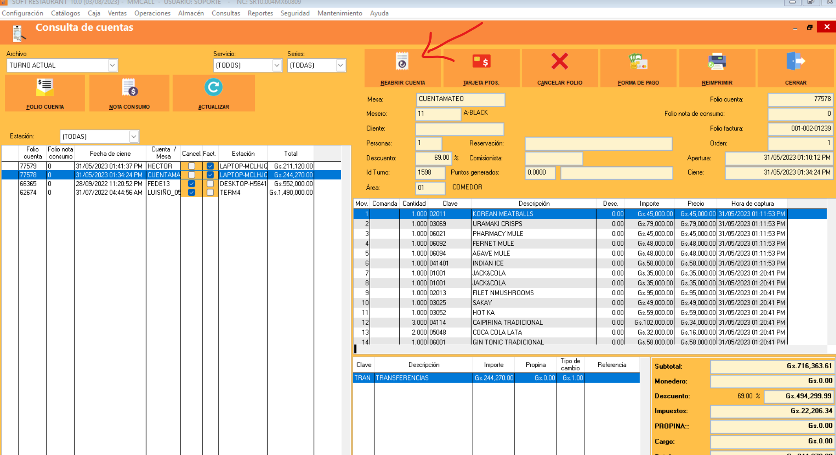Expand the Archivo Turno Actual dropdown

tap(112, 65)
